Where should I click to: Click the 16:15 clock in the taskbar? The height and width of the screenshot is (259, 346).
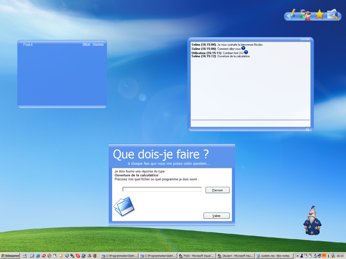pos(340,256)
